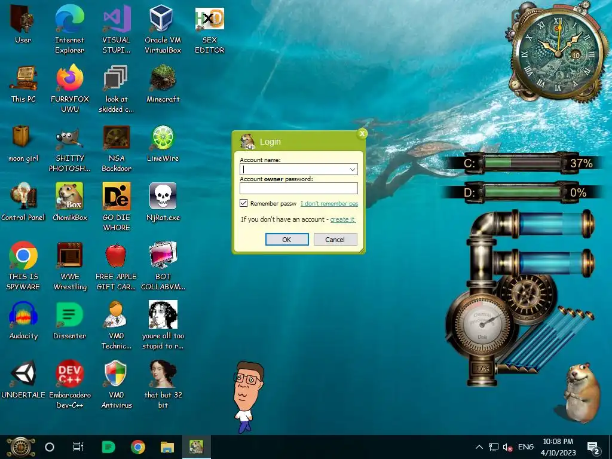Open Oracle VM VirtualBox icon
Image resolution: width=612 pixels, height=459 pixels.
click(x=163, y=29)
